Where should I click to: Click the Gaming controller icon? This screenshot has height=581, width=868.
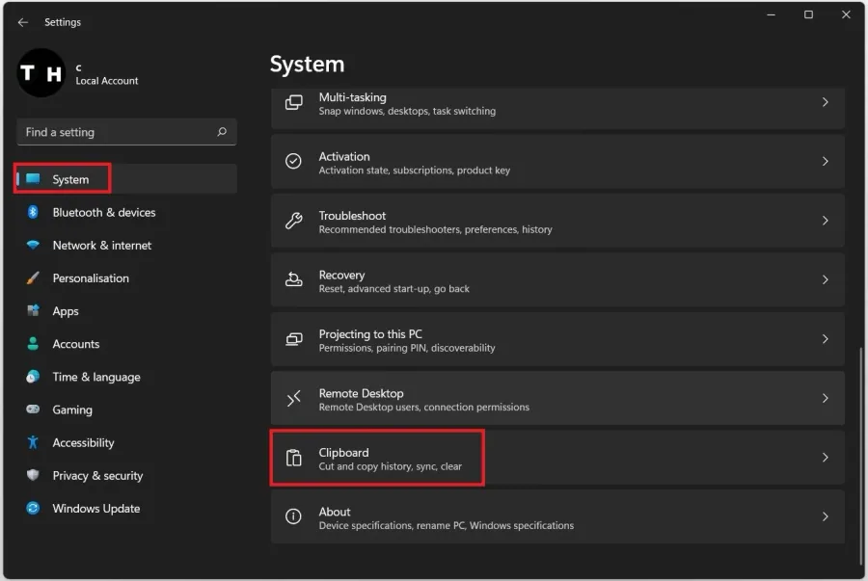[x=33, y=409]
